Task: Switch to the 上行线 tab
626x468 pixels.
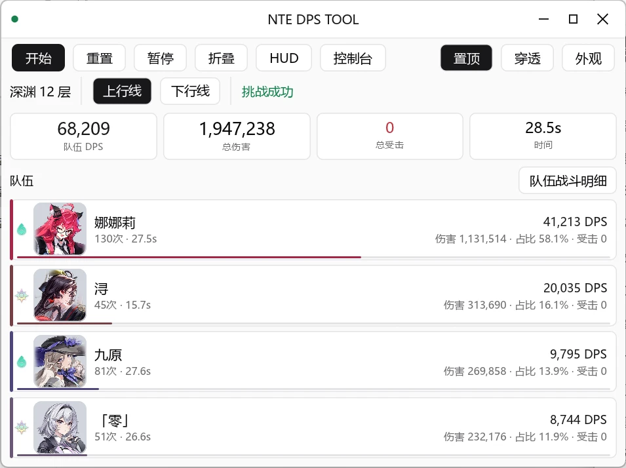Action: click(x=122, y=91)
